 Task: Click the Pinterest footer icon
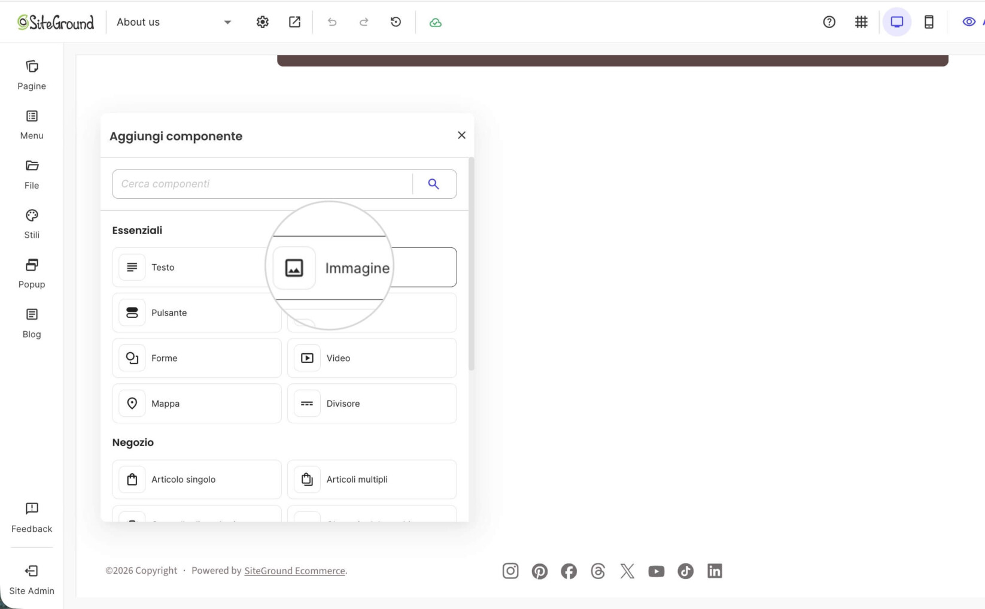pos(540,571)
